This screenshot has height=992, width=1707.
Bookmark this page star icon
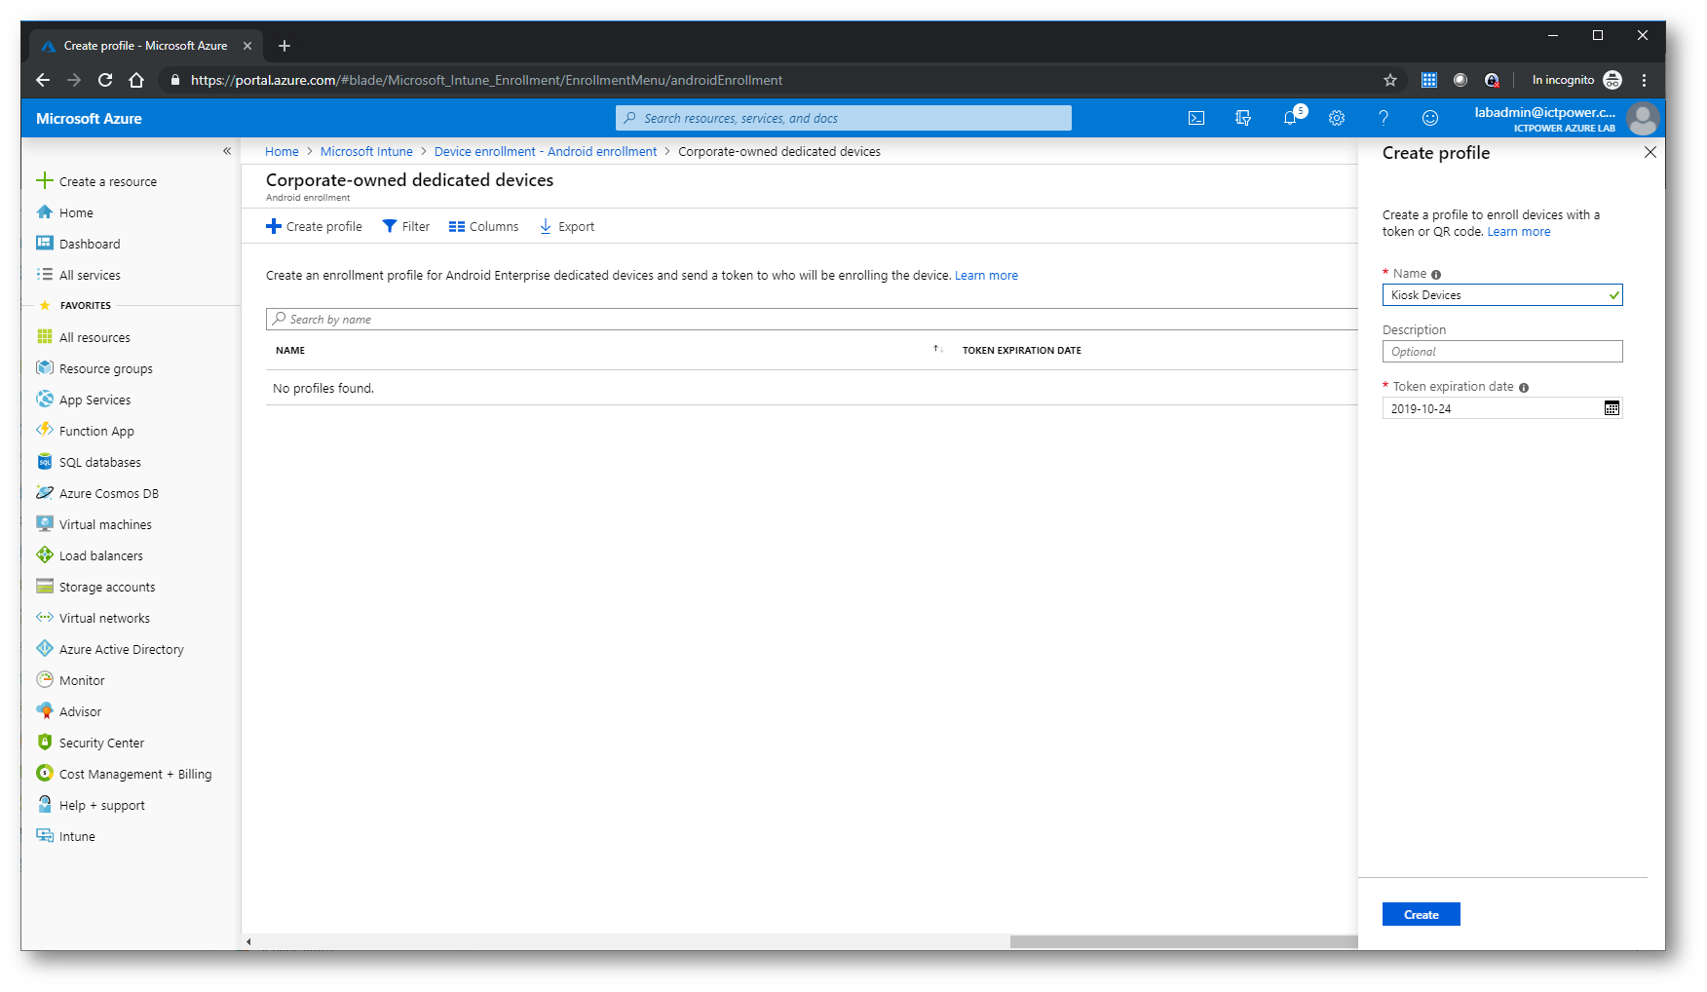[1390, 80]
